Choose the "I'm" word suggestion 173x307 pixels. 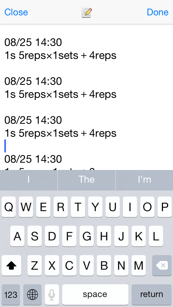(x=144, y=180)
